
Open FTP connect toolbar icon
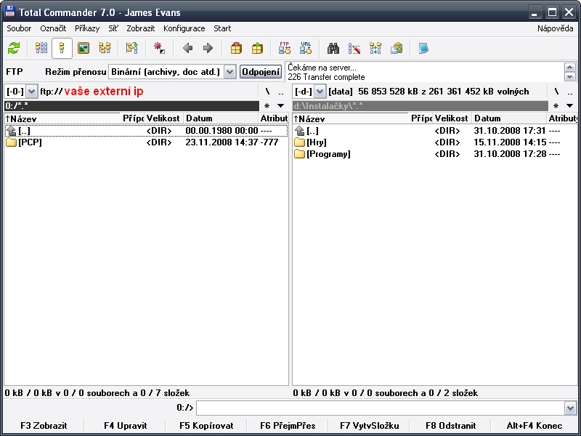[x=285, y=48]
